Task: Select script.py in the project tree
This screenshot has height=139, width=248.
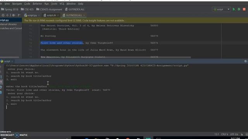Action: (11, 20)
